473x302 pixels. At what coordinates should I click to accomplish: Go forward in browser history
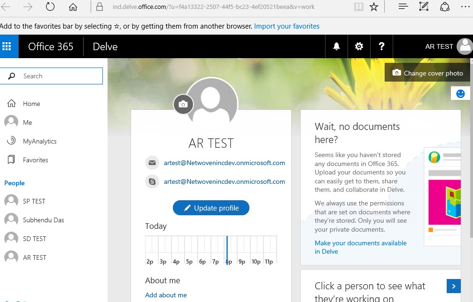coord(28,7)
